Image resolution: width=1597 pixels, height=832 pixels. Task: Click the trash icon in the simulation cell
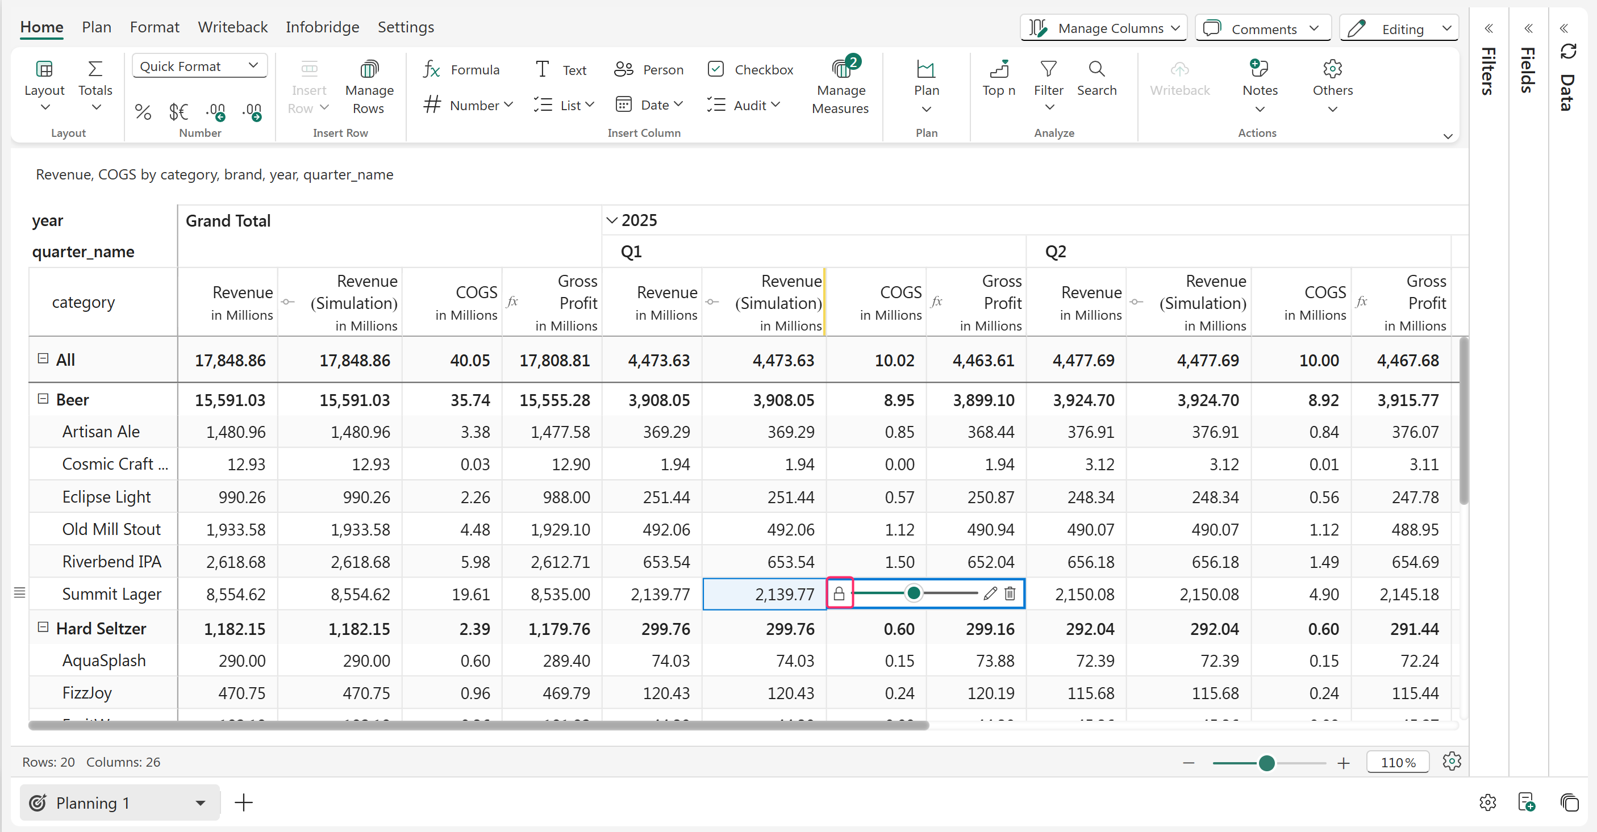pos(1010,593)
